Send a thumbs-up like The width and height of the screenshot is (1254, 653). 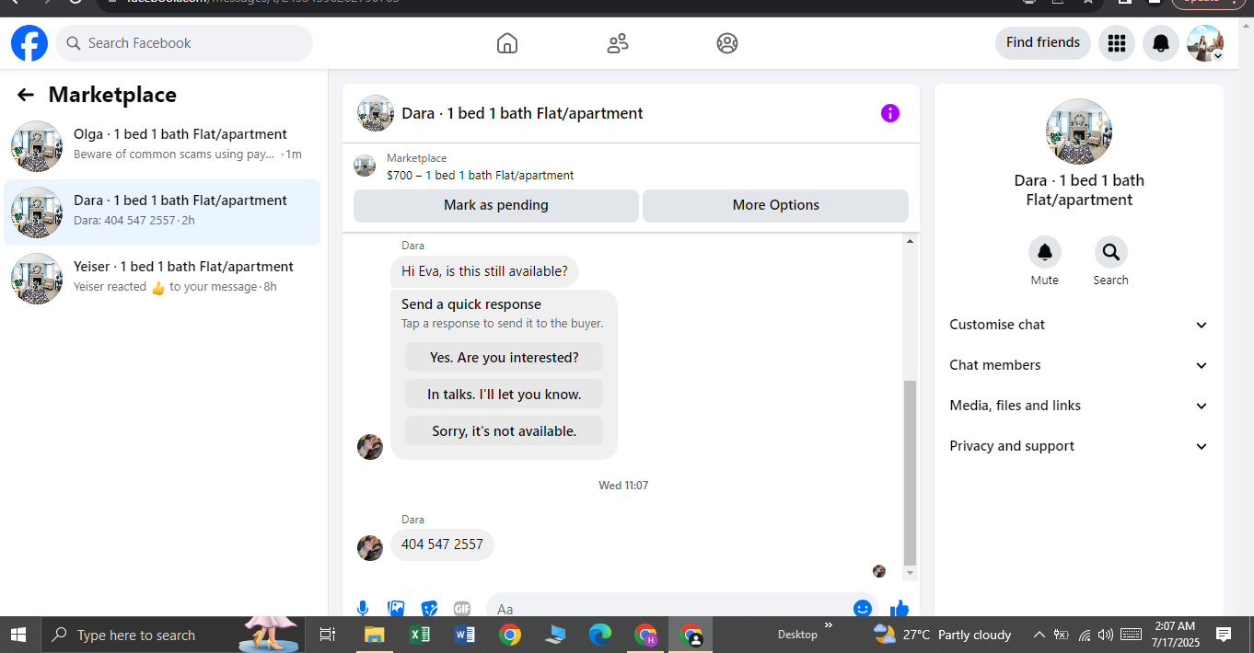pyautogui.click(x=900, y=609)
